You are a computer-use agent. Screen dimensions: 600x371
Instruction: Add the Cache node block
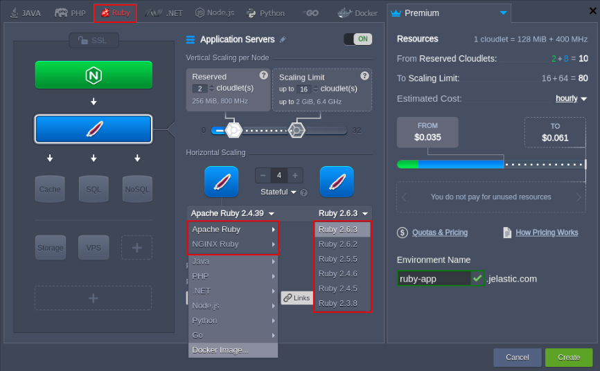point(50,189)
